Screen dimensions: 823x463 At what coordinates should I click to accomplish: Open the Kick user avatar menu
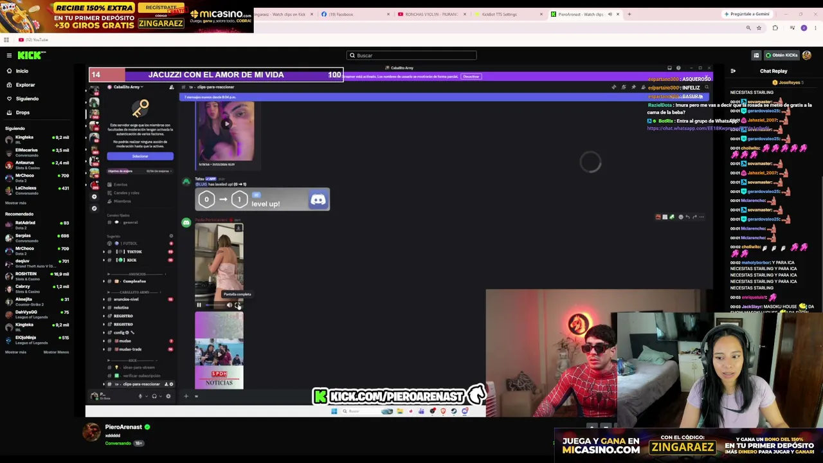click(x=807, y=55)
